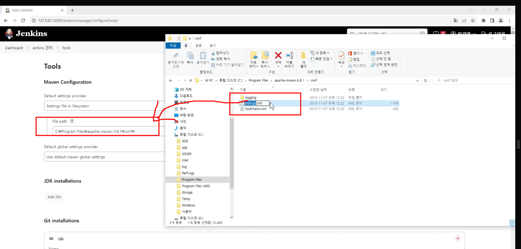This screenshot has width=521, height=249.
Task: Click the conf search box in Explorer
Action: pos(474,81)
